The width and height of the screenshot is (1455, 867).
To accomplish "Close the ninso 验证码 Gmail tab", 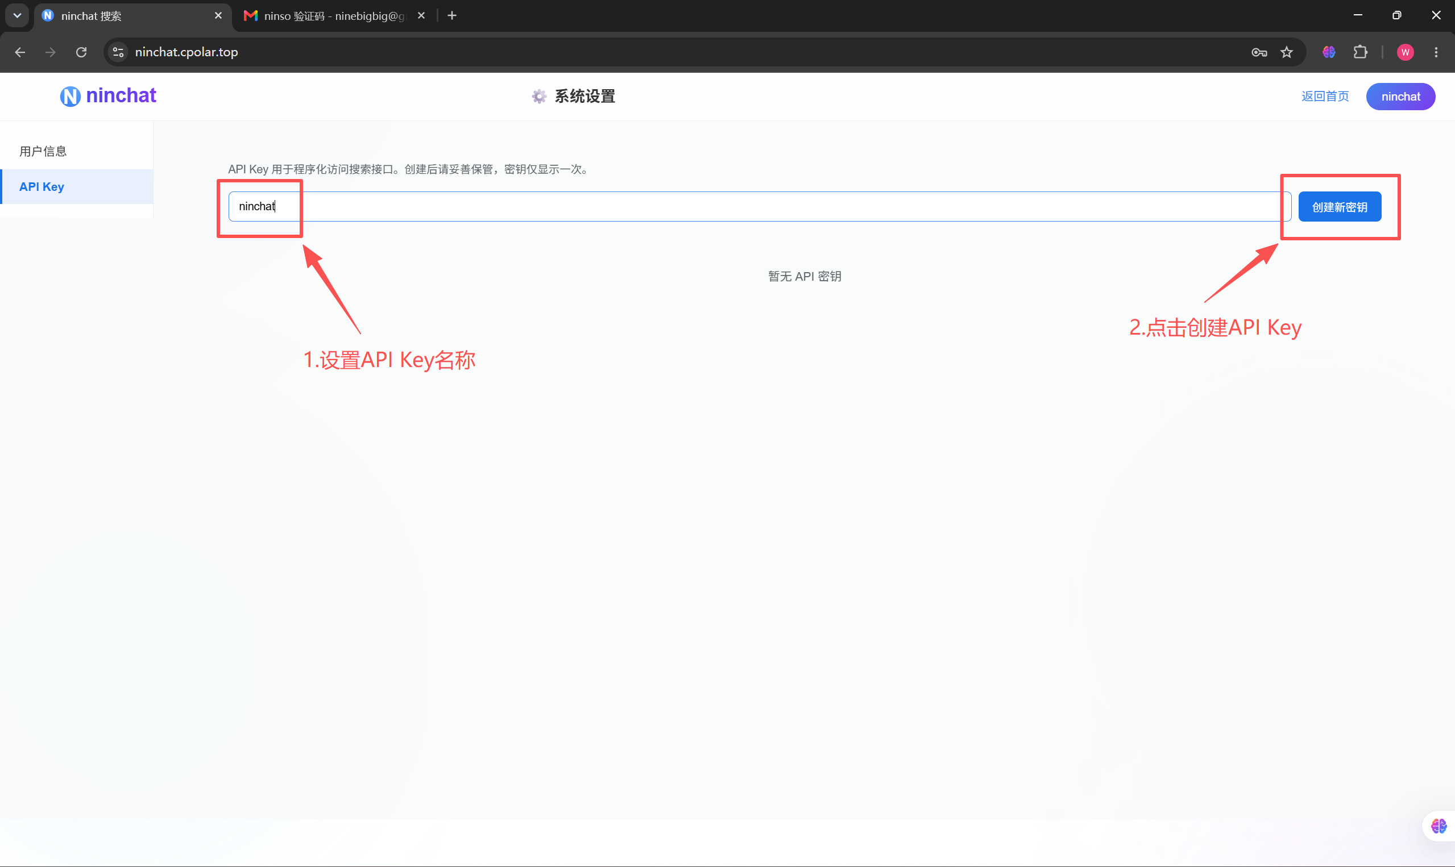I will (x=421, y=16).
